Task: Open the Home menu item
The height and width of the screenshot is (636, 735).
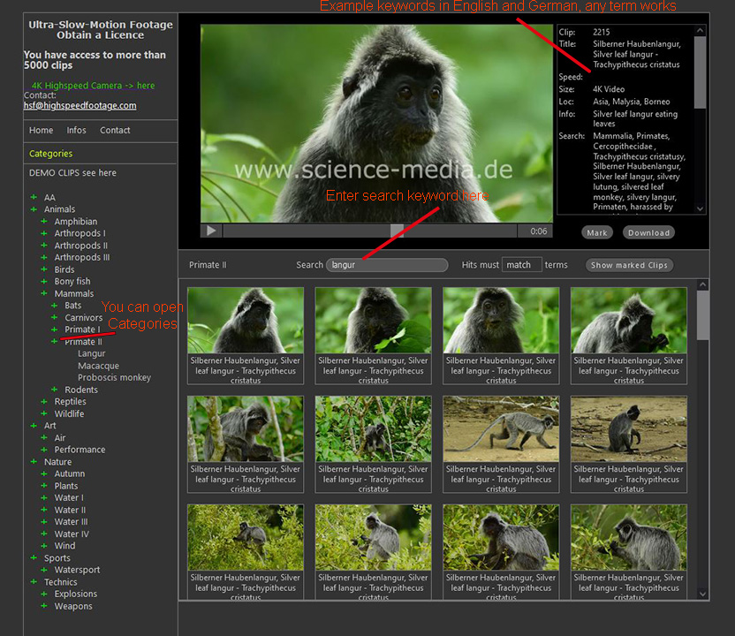Action: click(42, 131)
